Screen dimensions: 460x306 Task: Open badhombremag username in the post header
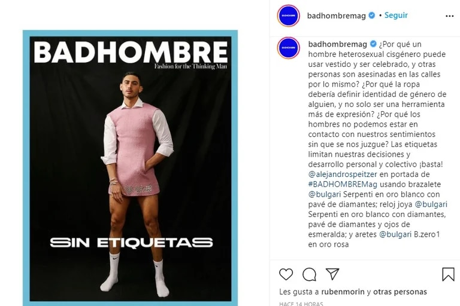pos(336,16)
